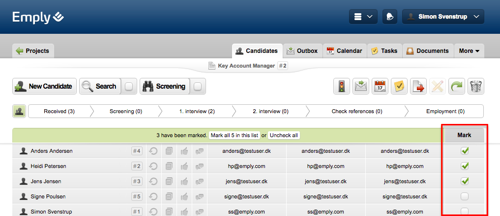Click the trash can delete icon

click(x=476, y=87)
